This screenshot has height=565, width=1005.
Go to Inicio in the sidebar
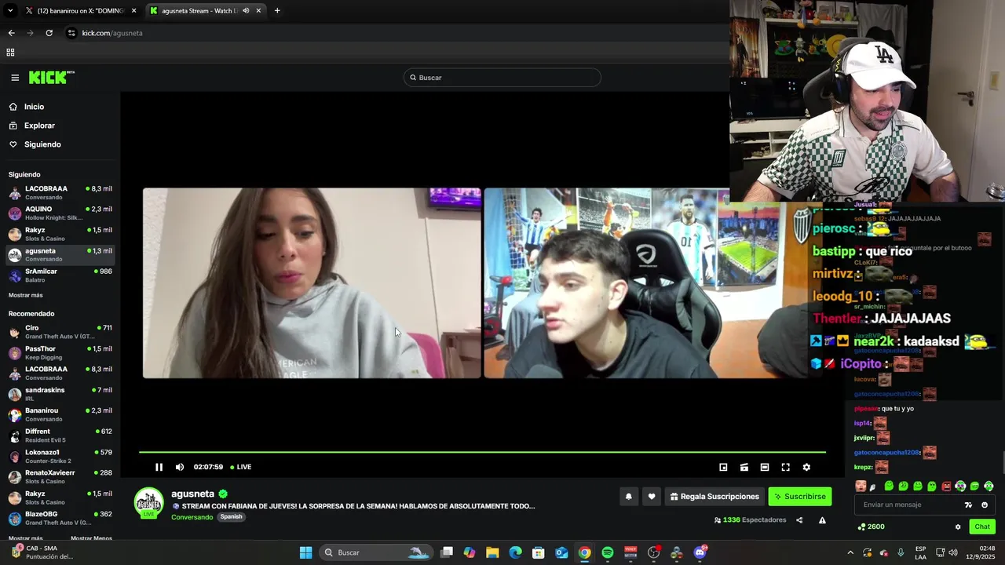tap(34, 107)
